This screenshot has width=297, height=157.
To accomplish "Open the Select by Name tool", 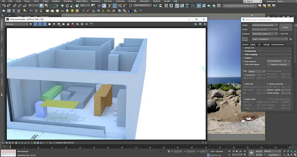I will pos(46,6).
